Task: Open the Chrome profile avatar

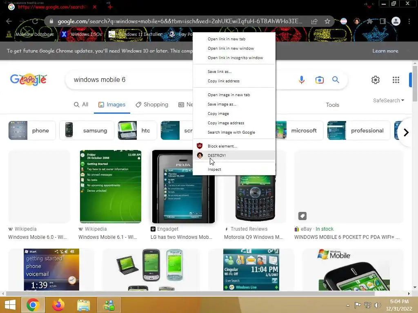Action: (396, 21)
